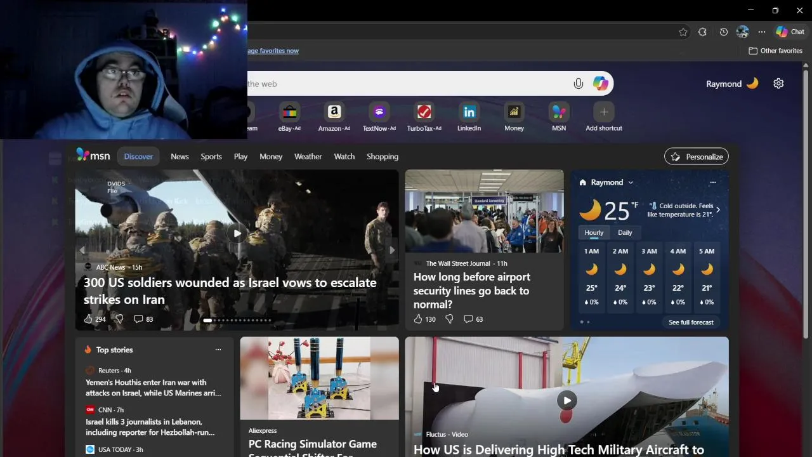Play the 300 US soldiers video
Viewport: 812px width, 457px height.
coord(237,233)
